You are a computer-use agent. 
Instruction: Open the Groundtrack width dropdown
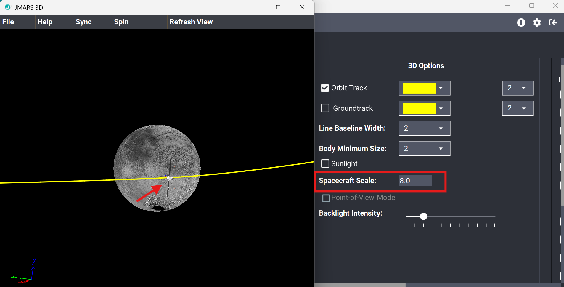(518, 108)
